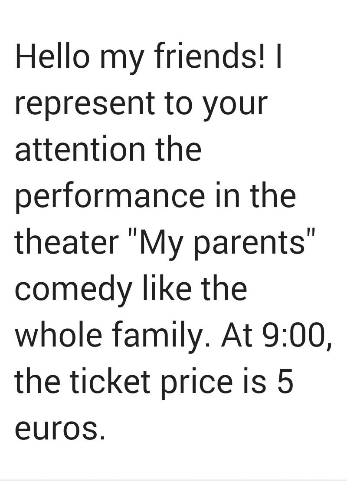The height and width of the screenshot is (482, 347).
Task: Click the standalone "I" ending first line
Action: click(x=278, y=57)
